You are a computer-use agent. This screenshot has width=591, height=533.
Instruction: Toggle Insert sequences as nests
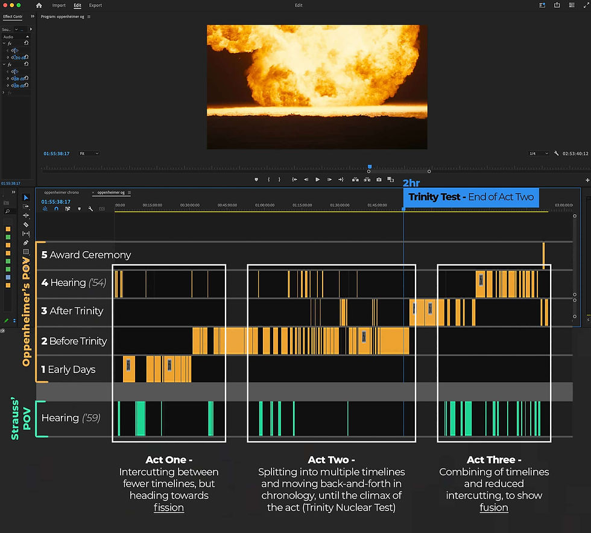45,209
